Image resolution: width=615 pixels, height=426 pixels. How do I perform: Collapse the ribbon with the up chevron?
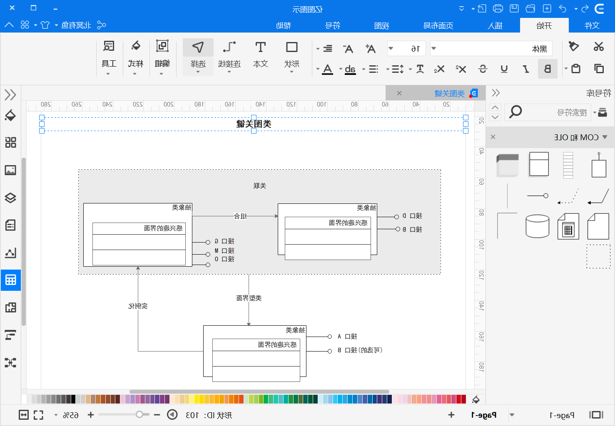[x=9, y=25]
